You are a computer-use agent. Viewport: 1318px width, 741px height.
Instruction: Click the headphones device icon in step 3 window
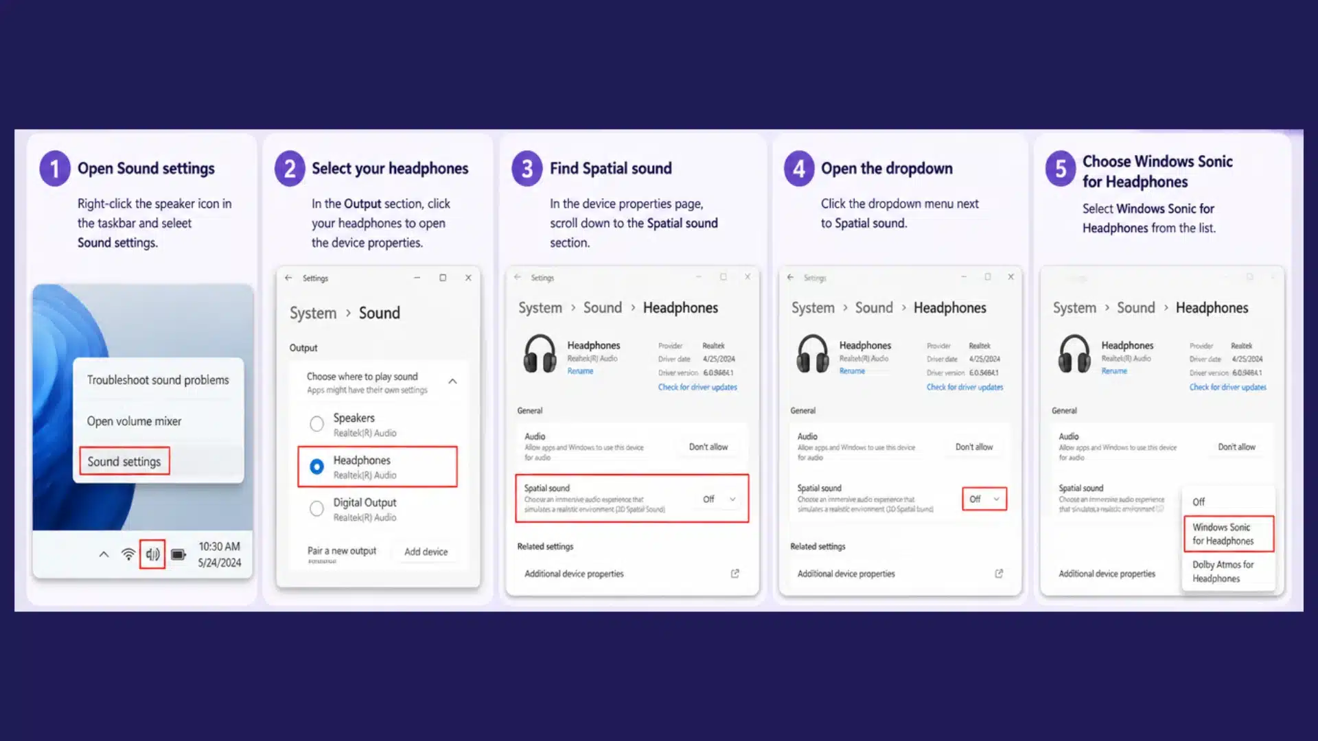(x=540, y=353)
